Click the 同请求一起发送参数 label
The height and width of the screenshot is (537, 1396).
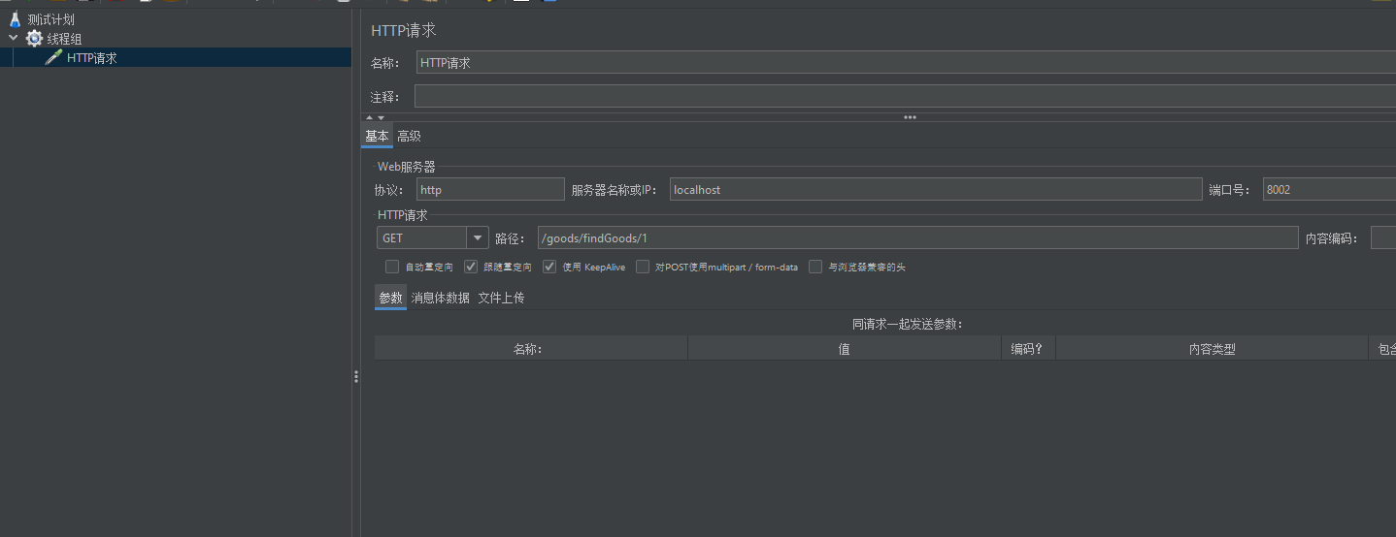pos(908,324)
